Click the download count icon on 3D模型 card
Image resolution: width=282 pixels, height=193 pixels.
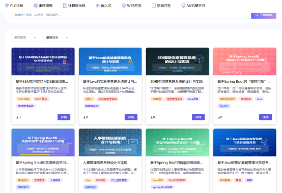tap(152, 117)
